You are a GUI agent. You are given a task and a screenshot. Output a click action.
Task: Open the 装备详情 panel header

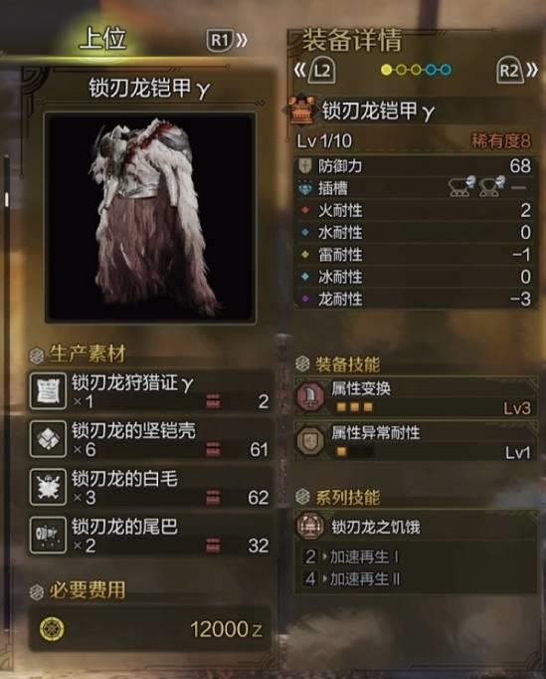point(352,40)
